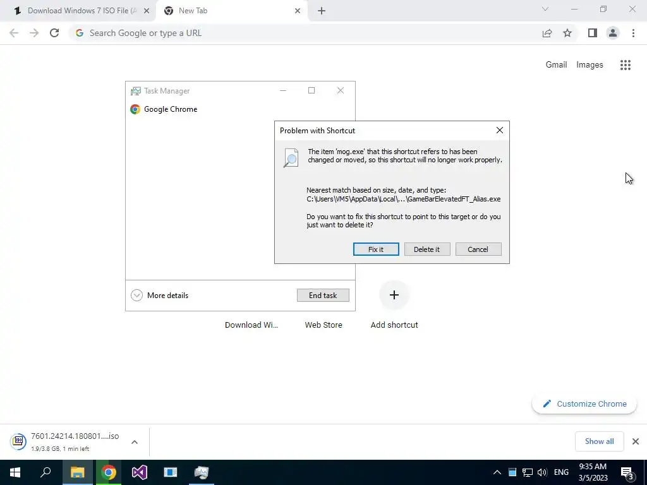Reload the page with the refresh icon
The width and height of the screenshot is (647, 485).
click(54, 33)
